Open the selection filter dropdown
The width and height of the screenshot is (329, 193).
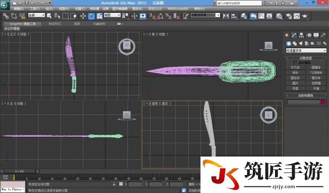(x=36, y=15)
